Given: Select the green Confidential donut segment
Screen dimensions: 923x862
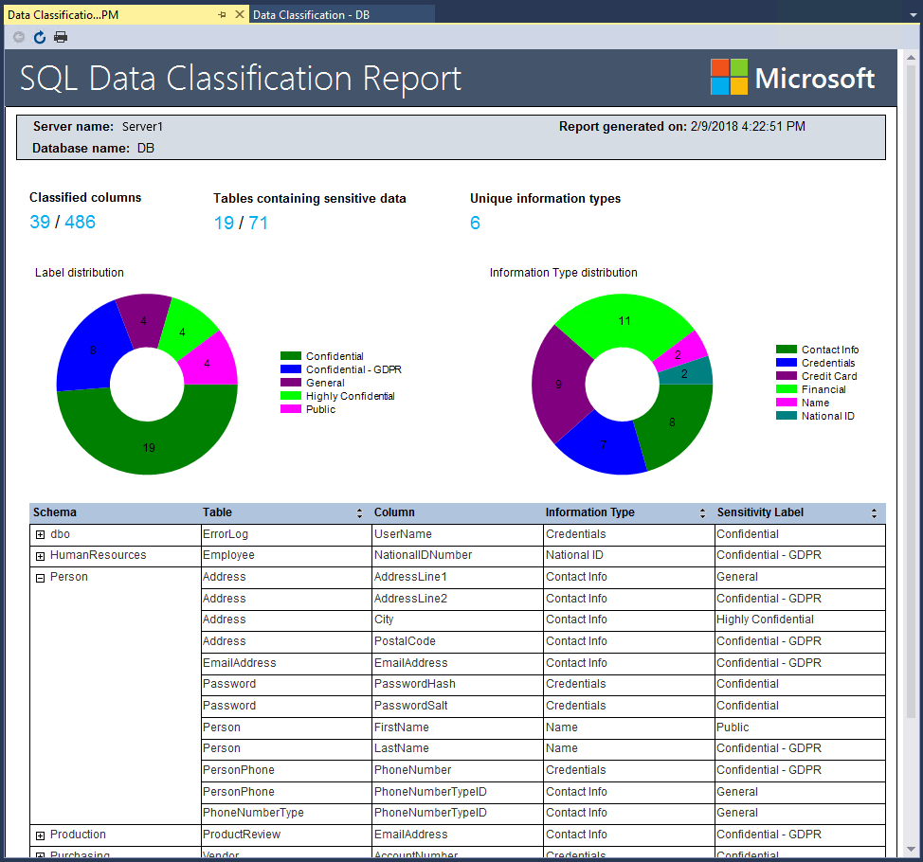Looking at the screenshot, I should coord(147,445).
